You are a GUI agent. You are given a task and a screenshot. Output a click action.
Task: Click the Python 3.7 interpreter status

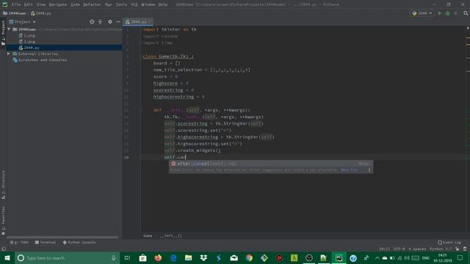pos(441,249)
